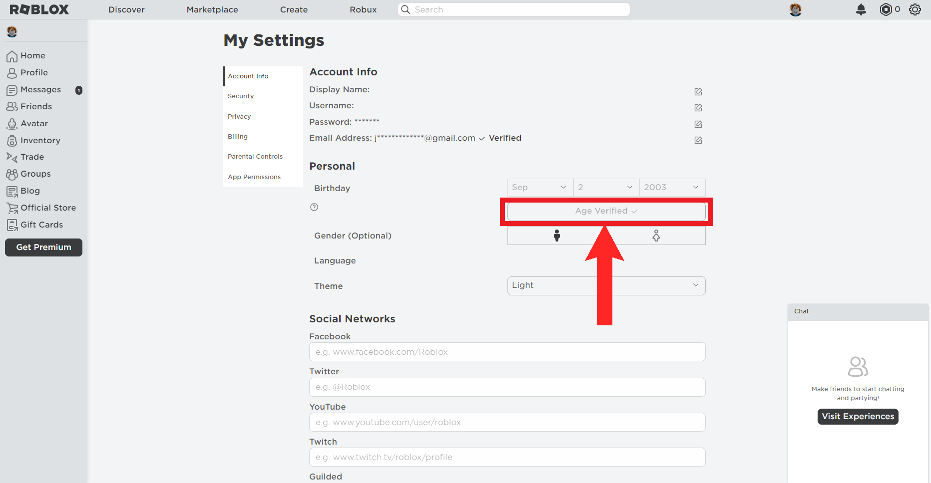The width and height of the screenshot is (931, 483).
Task: Select the Privacy tab
Action: pyautogui.click(x=263, y=117)
